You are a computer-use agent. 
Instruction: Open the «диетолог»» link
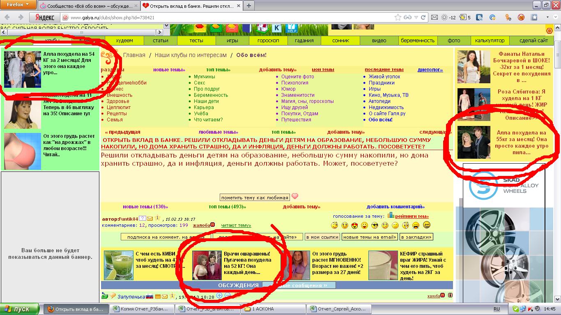click(430, 70)
